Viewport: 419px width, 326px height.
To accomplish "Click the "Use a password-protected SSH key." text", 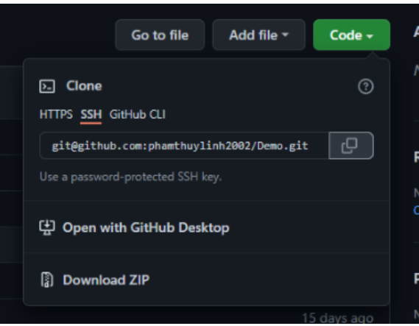I will pyautogui.click(x=130, y=177).
